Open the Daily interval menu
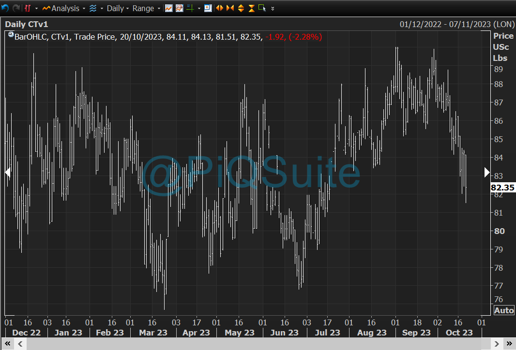This screenshot has height=350, width=516. pyautogui.click(x=115, y=8)
